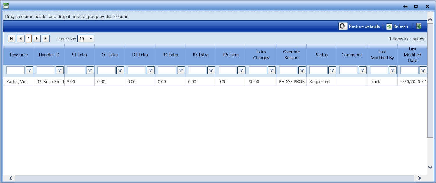This screenshot has width=436, height=183.
Task: Go to the next page
Action: coord(37,39)
